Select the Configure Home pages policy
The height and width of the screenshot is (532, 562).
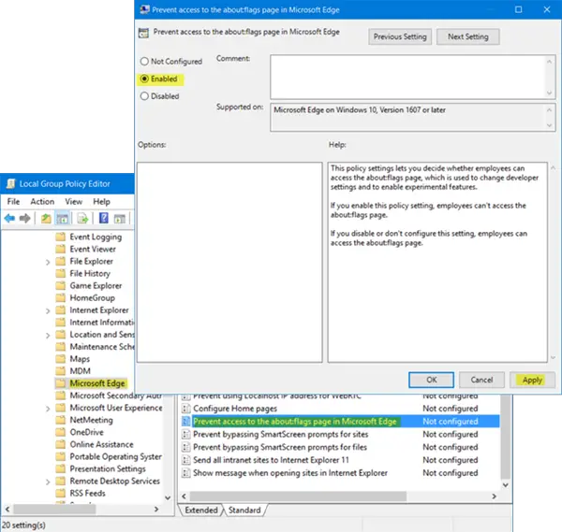click(229, 410)
